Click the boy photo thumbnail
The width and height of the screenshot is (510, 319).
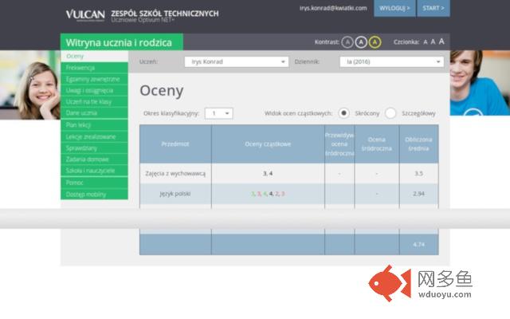coord(480,83)
